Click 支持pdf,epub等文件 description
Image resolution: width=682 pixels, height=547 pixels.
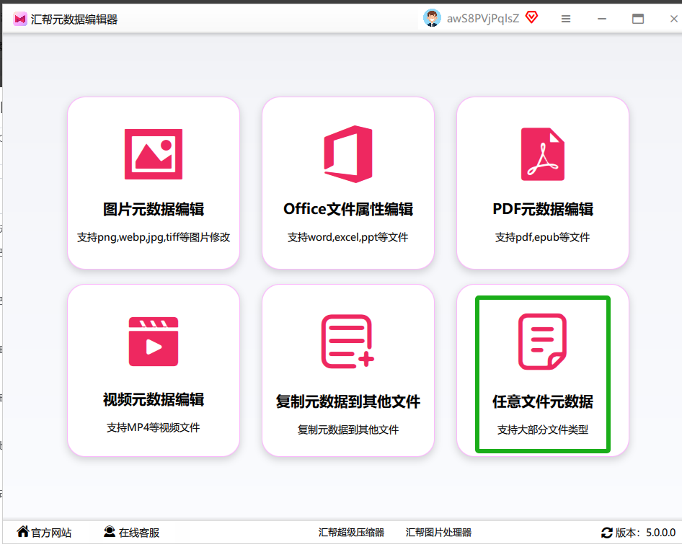pos(542,237)
